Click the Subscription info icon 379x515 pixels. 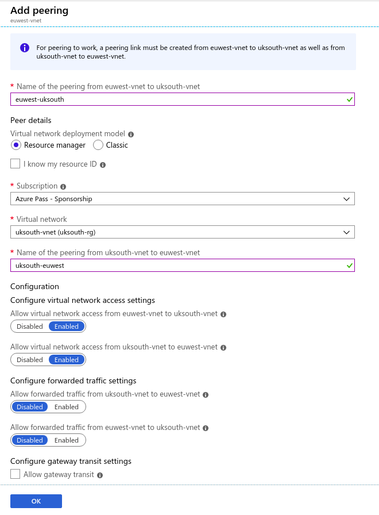(x=63, y=187)
